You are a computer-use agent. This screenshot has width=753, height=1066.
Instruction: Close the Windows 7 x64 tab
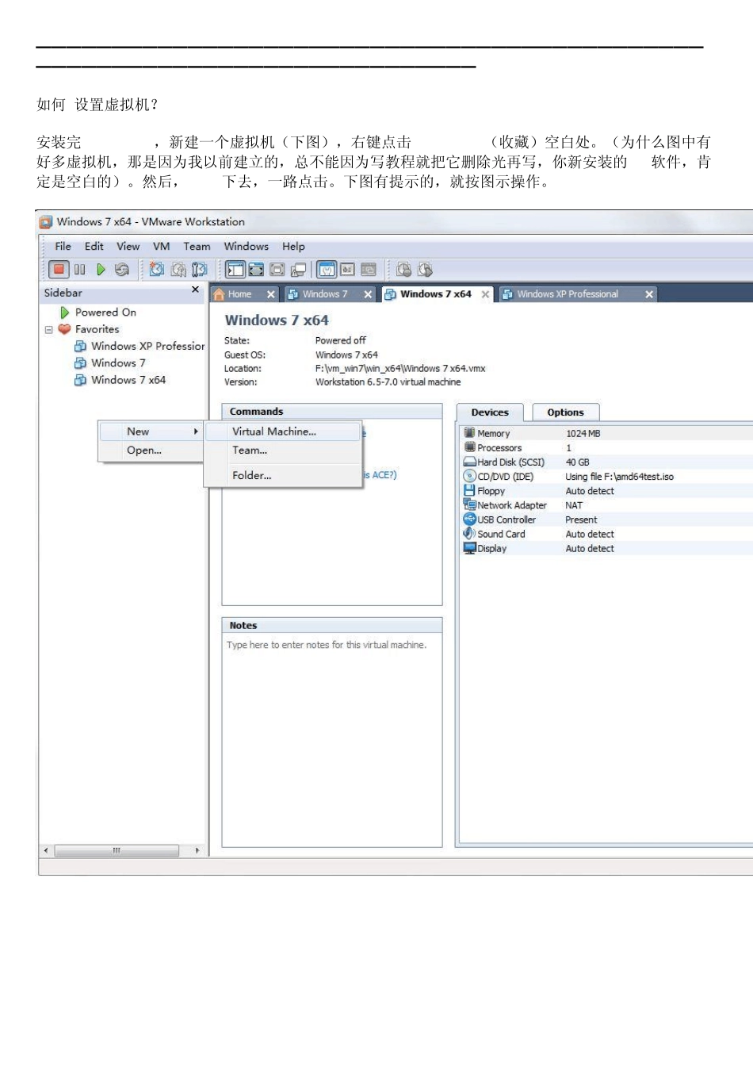[486, 294]
